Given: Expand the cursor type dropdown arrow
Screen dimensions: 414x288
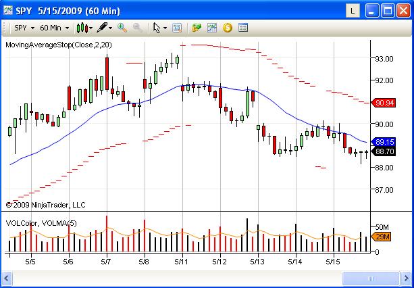Looking at the screenshot, I should click(x=165, y=28).
